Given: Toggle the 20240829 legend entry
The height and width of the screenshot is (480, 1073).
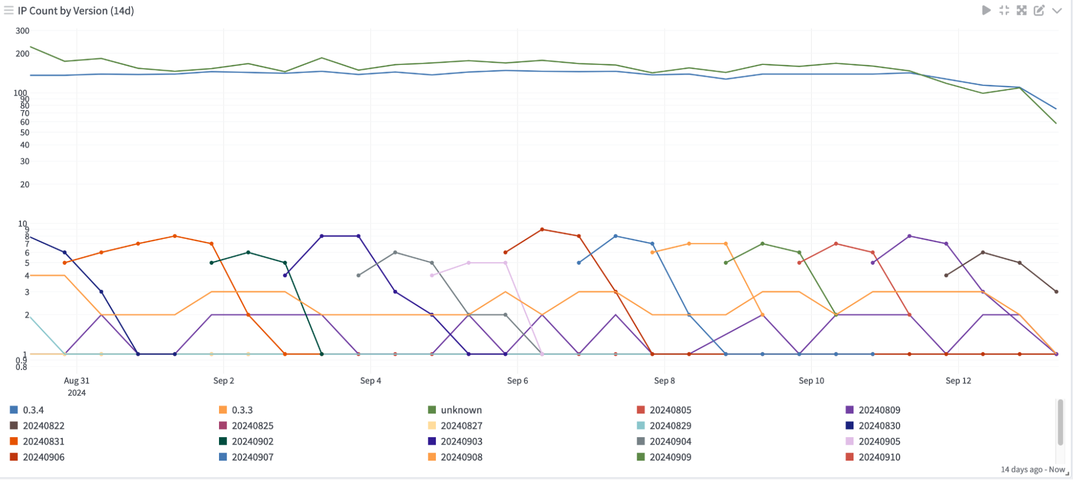Looking at the screenshot, I should 664,426.
